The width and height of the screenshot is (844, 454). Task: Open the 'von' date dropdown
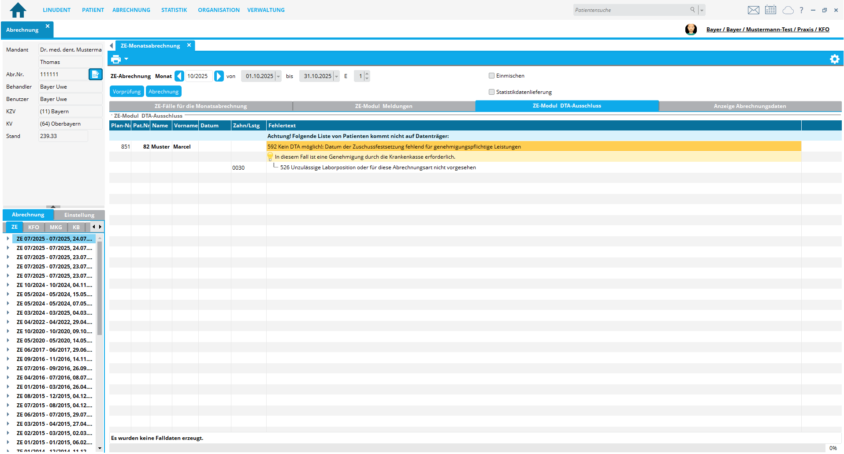coord(278,76)
